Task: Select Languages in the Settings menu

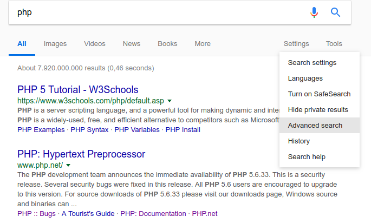Action: point(320,78)
